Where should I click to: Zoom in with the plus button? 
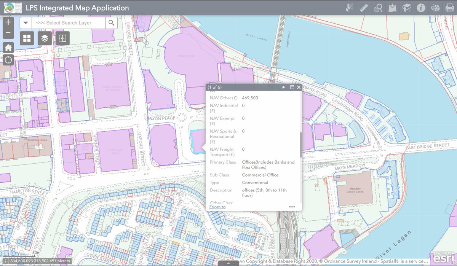click(x=8, y=22)
